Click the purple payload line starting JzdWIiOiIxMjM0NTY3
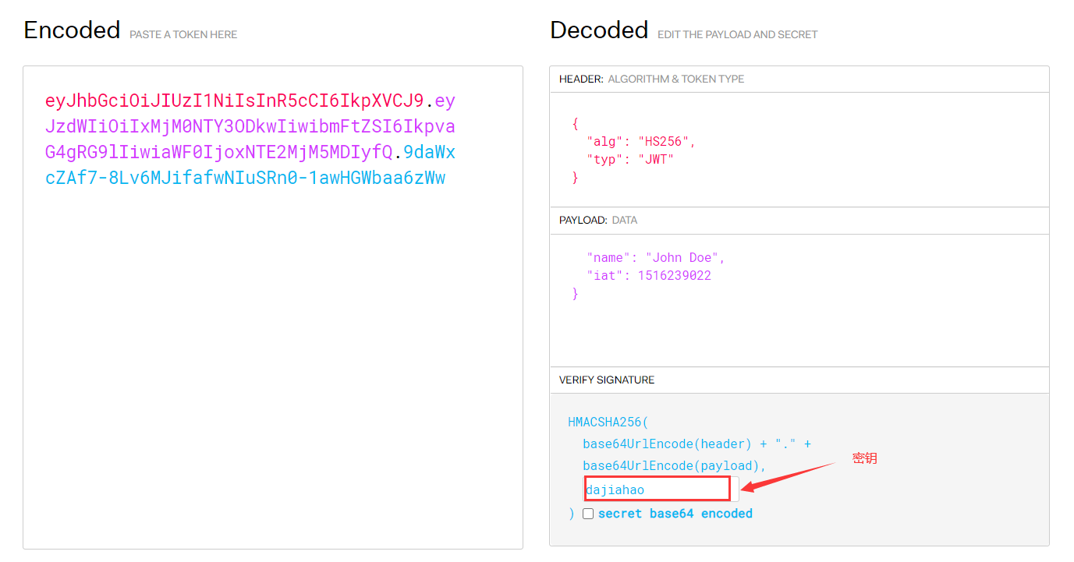Viewport: 1074px width, 562px height. (x=250, y=126)
